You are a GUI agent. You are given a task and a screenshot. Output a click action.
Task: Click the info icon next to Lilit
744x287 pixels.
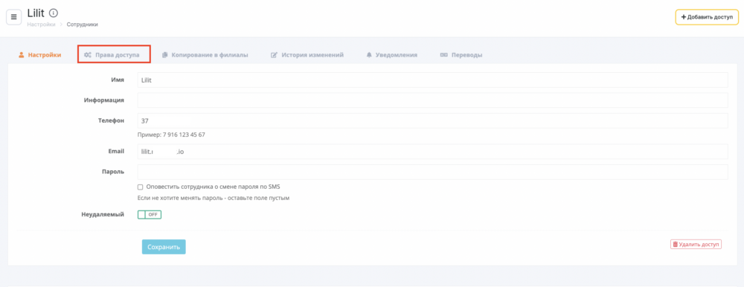[x=54, y=13]
